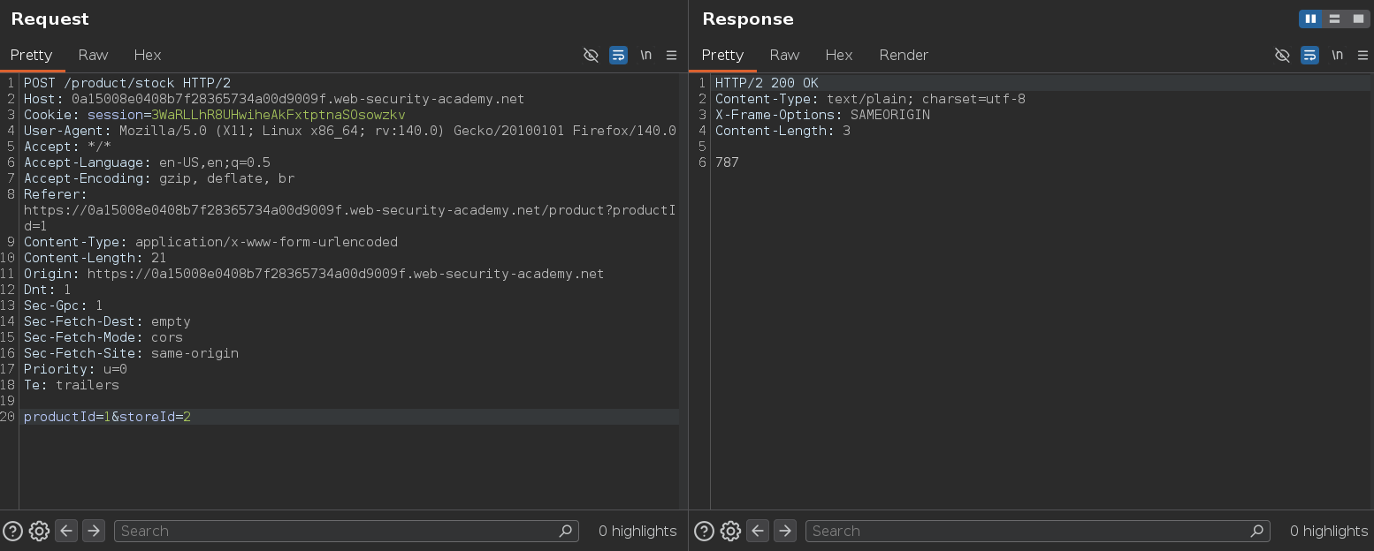The image size is (1374, 551).
Task: Click the response body value 787
Action: tap(727, 162)
